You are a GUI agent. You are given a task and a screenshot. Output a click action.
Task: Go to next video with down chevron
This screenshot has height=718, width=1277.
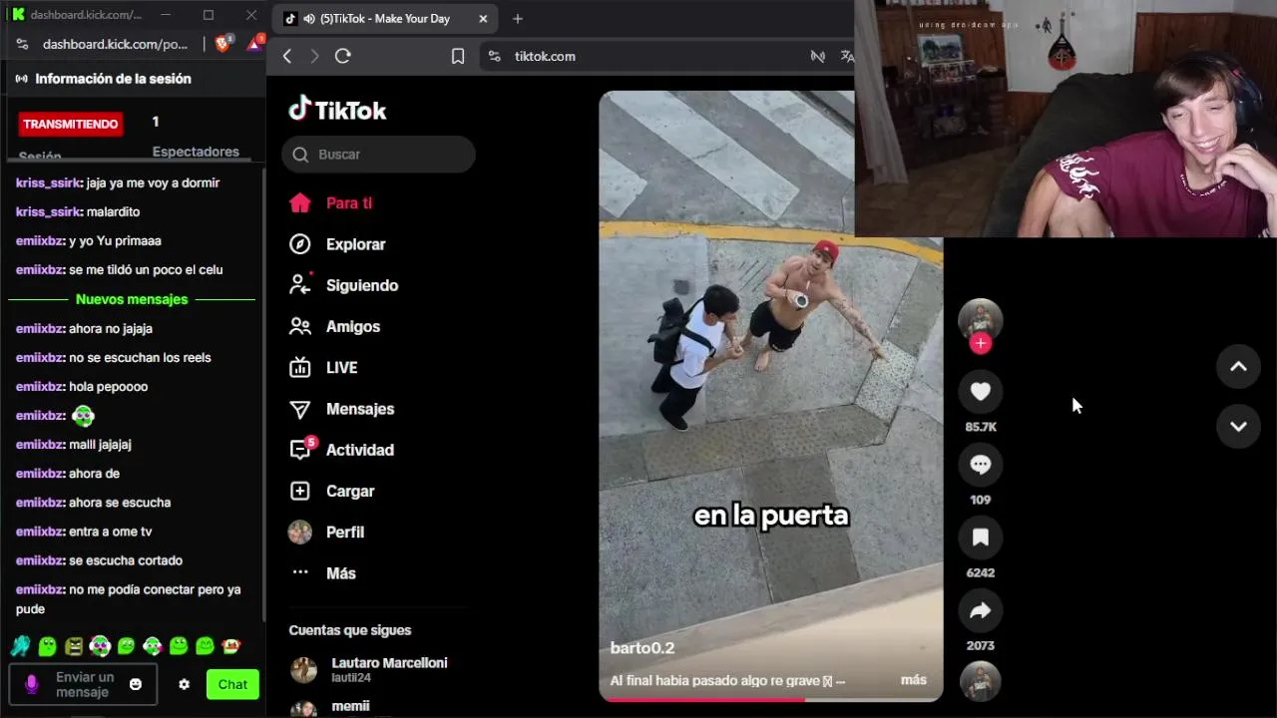point(1238,426)
